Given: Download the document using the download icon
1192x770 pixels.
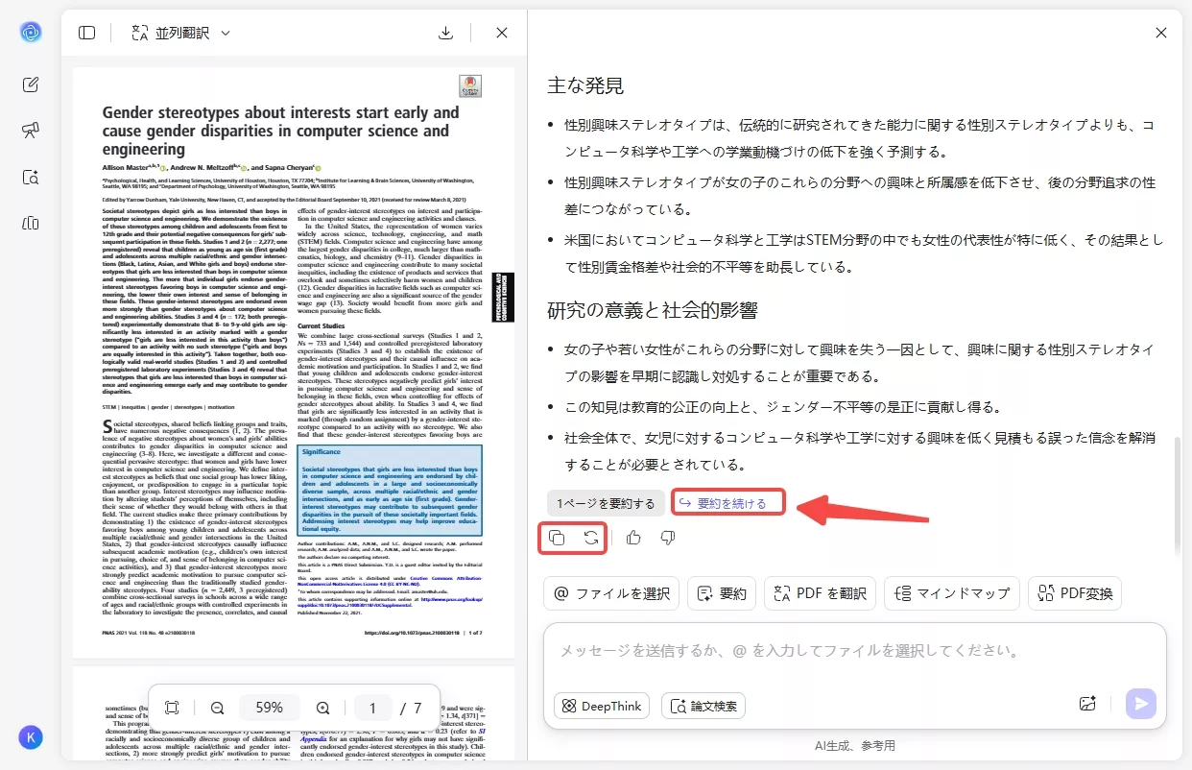Looking at the screenshot, I should (445, 32).
